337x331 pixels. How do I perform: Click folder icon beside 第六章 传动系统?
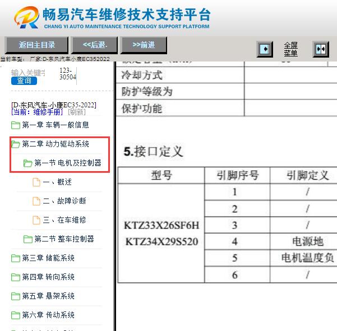coord(16,315)
